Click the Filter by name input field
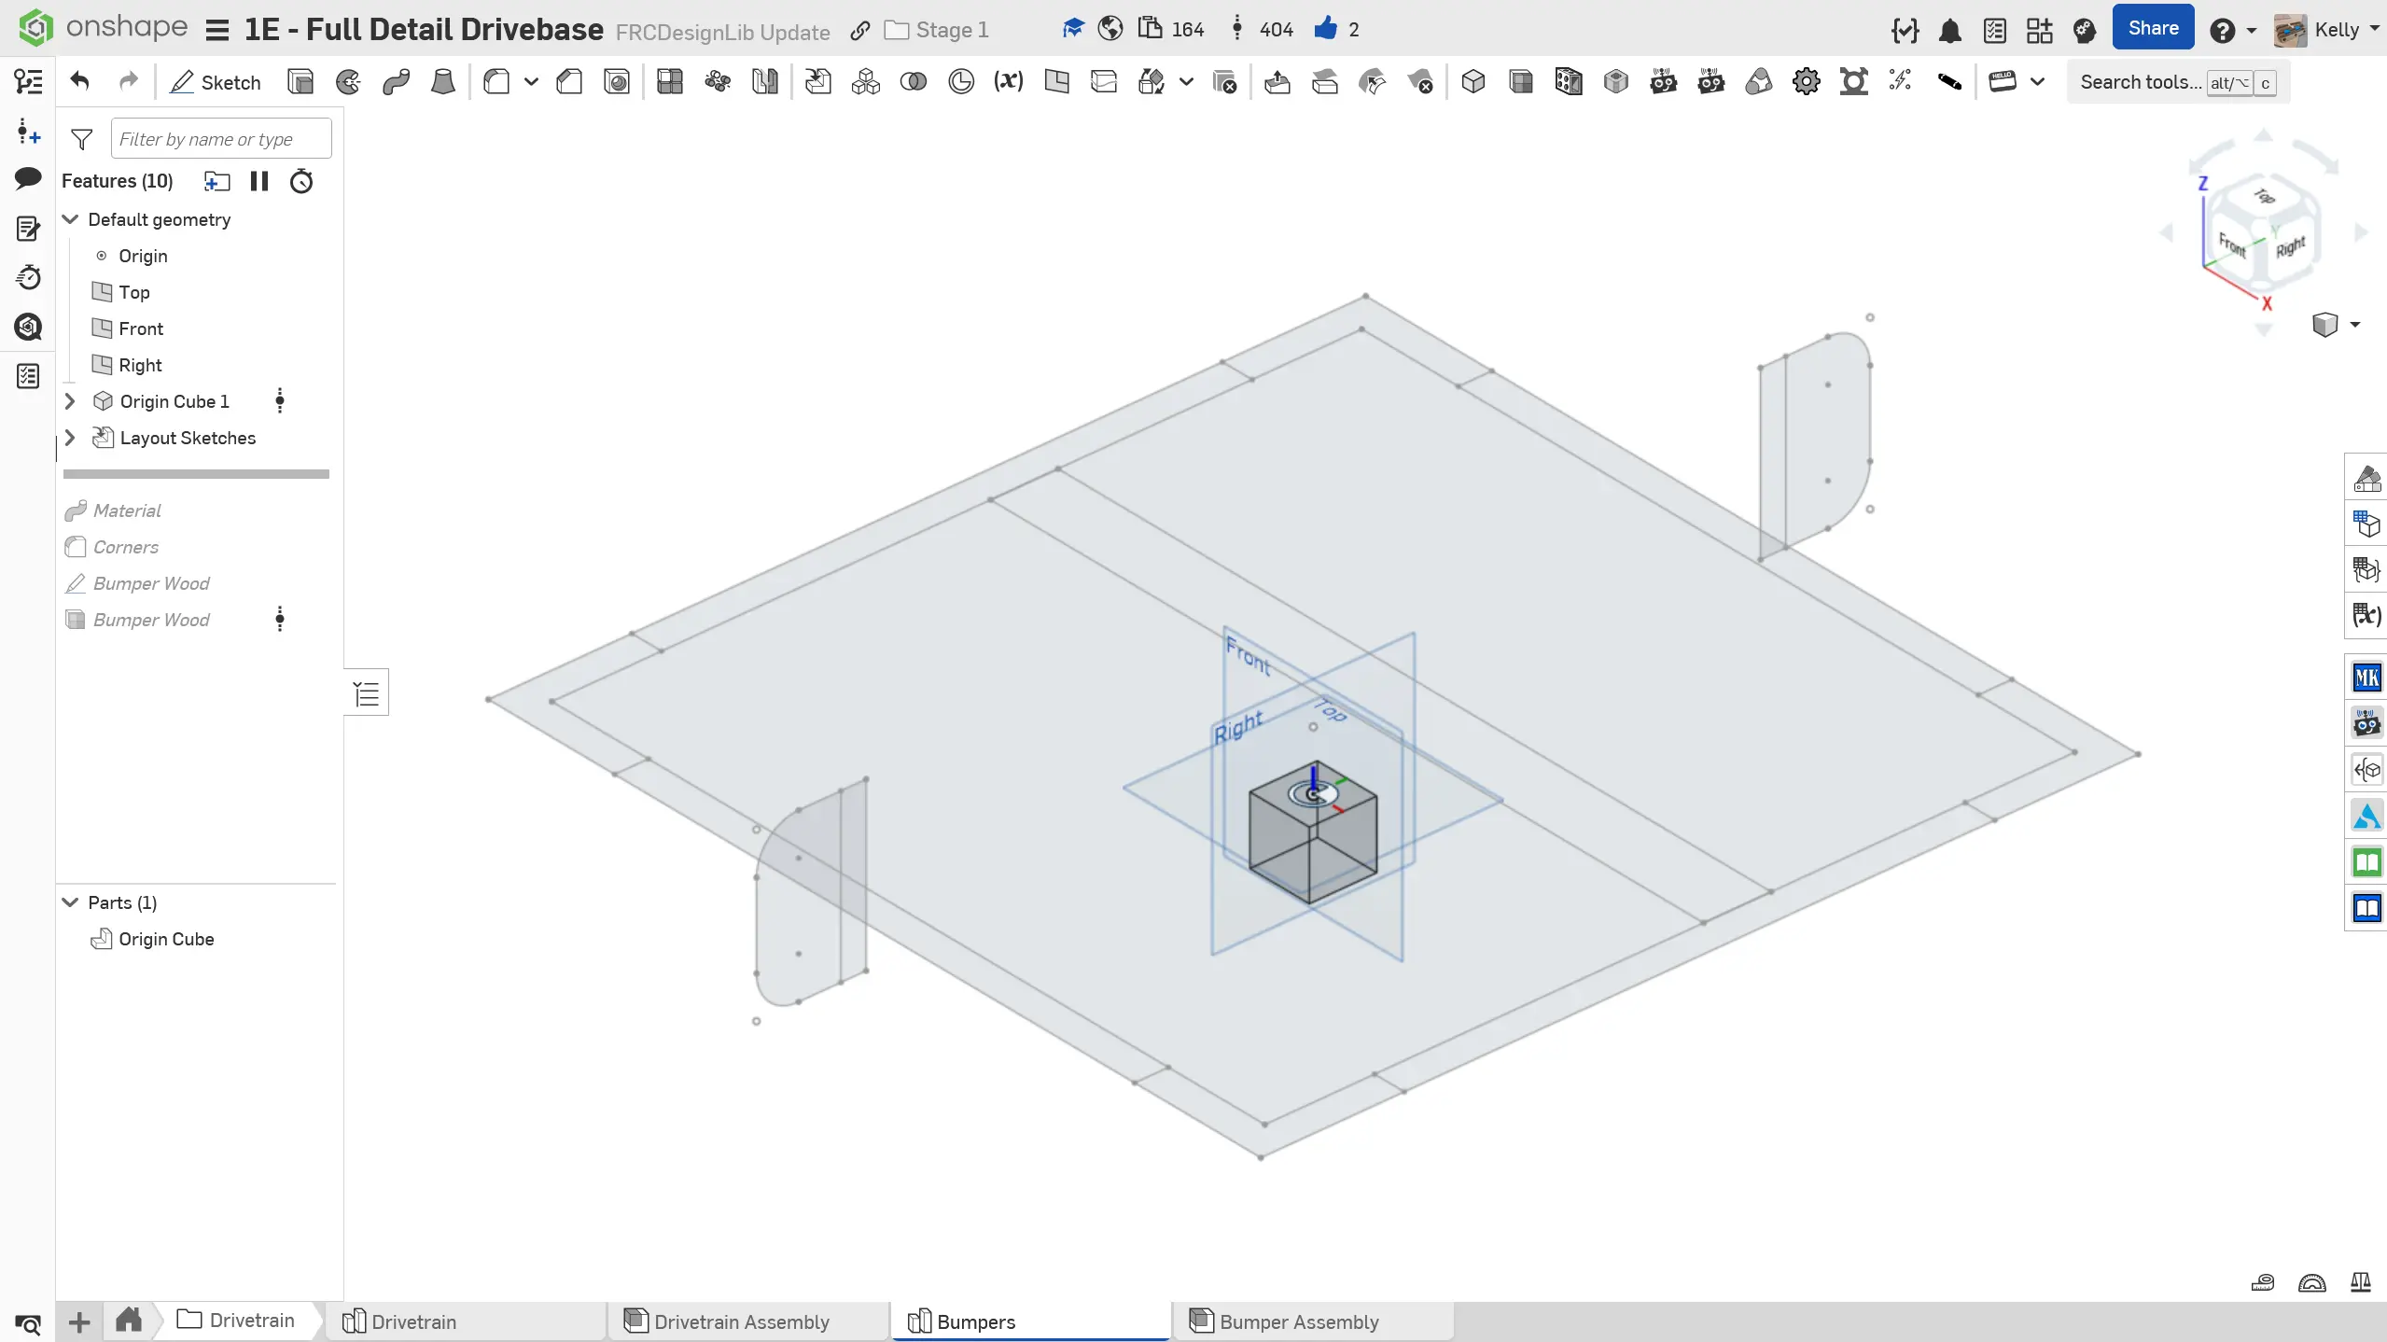2387x1342 pixels. pos(221,139)
